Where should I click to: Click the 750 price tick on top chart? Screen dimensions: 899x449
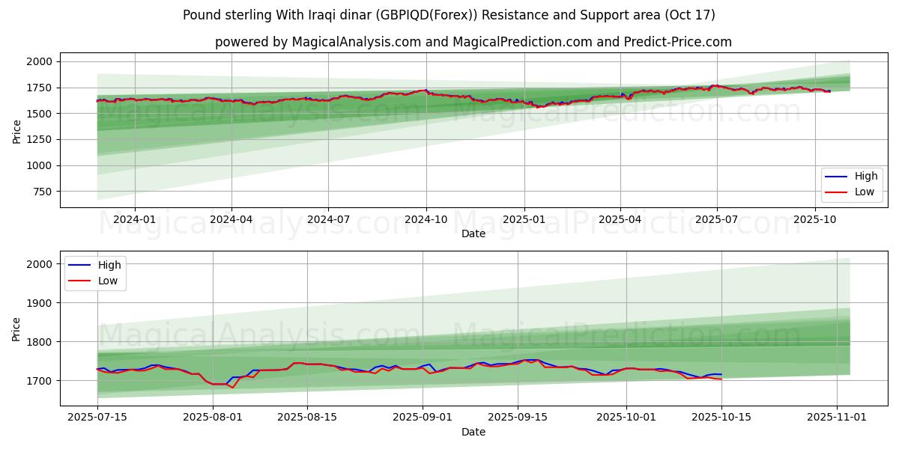tap(43, 192)
